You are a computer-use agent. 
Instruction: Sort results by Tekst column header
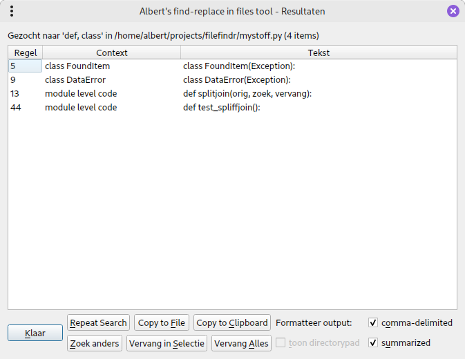click(x=319, y=52)
